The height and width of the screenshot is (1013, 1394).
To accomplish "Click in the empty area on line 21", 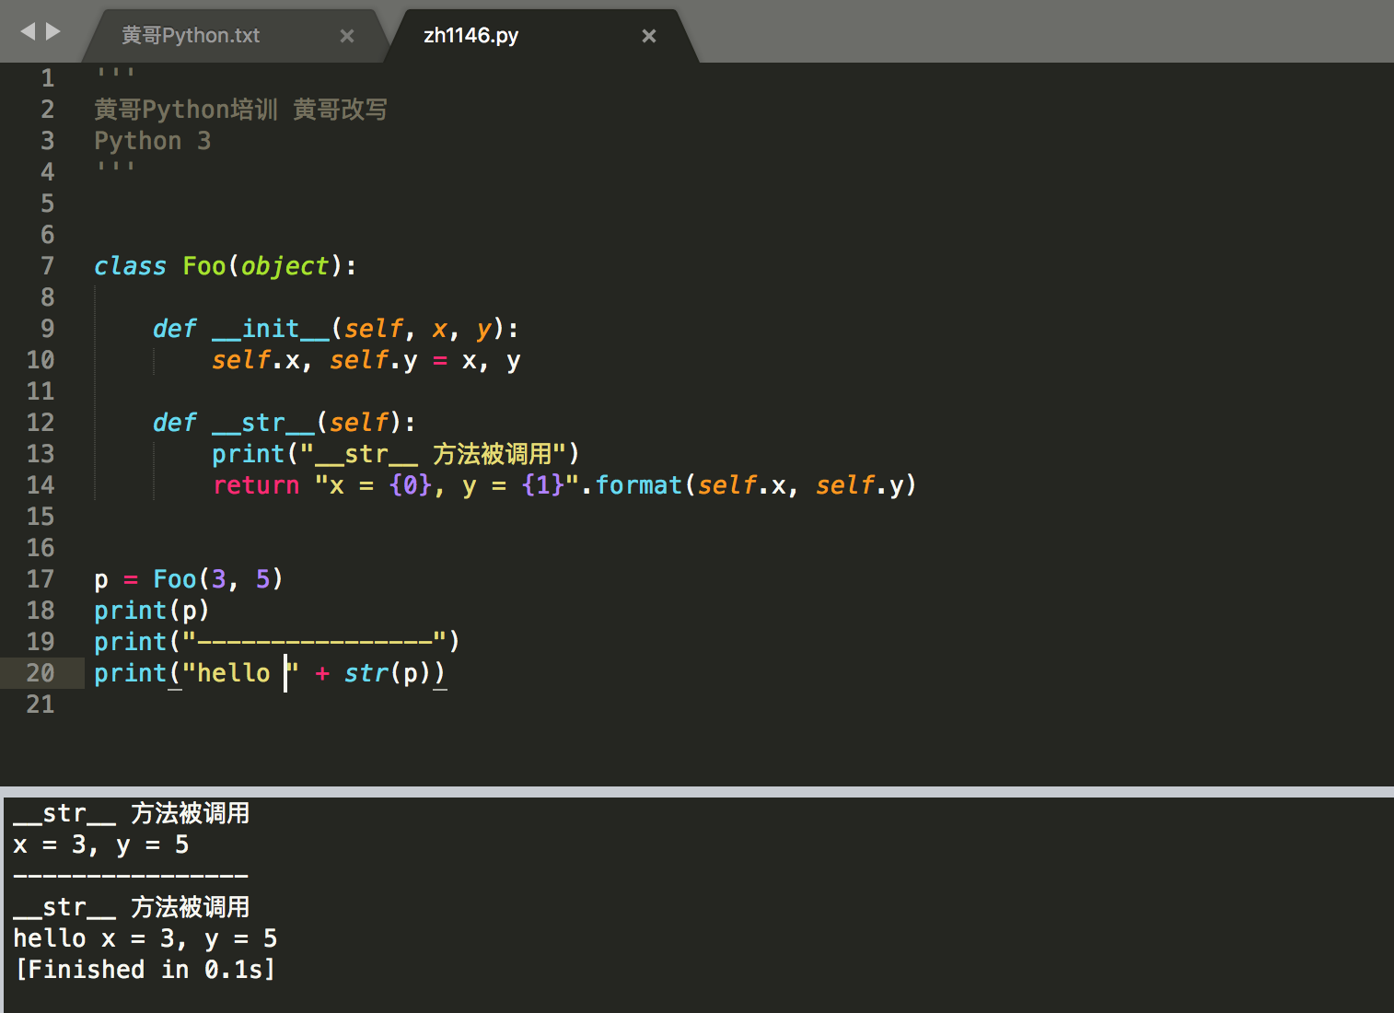I will (x=276, y=704).
